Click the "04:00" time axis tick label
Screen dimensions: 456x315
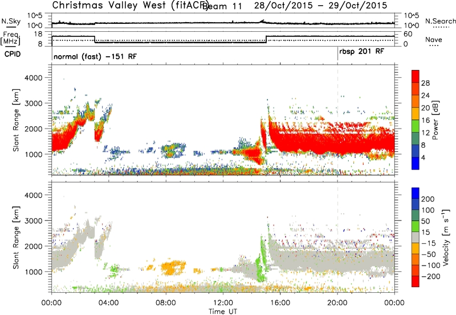click(x=109, y=303)
